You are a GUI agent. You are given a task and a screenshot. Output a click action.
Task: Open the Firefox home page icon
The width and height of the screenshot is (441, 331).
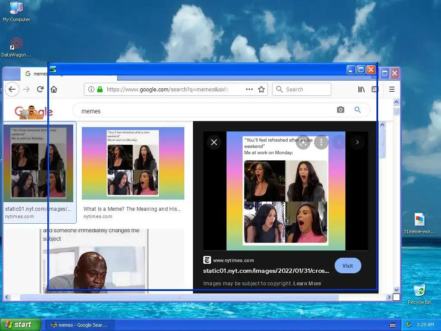(54, 89)
